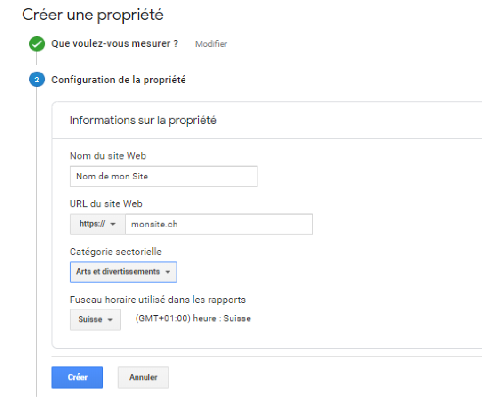
Task: Open the https:// protocol dropdown
Action: [97, 224]
